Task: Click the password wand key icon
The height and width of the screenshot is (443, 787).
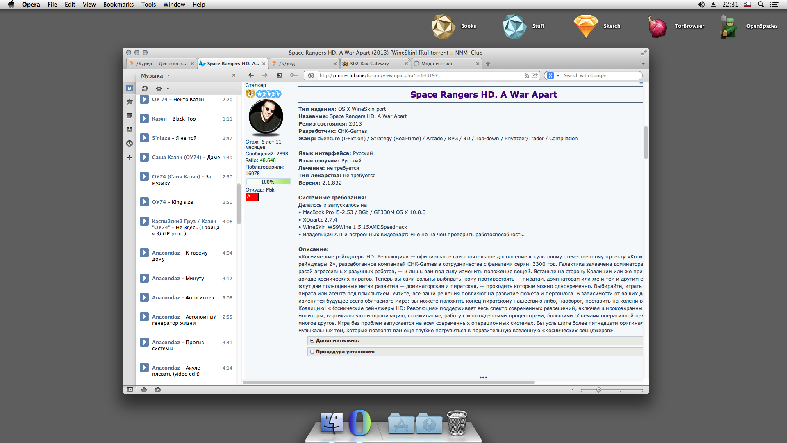Action: [x=294, y=75]
